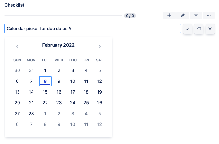Viewport: 219px width, 144px height.
Task: Advance to next month in calendar
Action: click(x=100, y=46)
